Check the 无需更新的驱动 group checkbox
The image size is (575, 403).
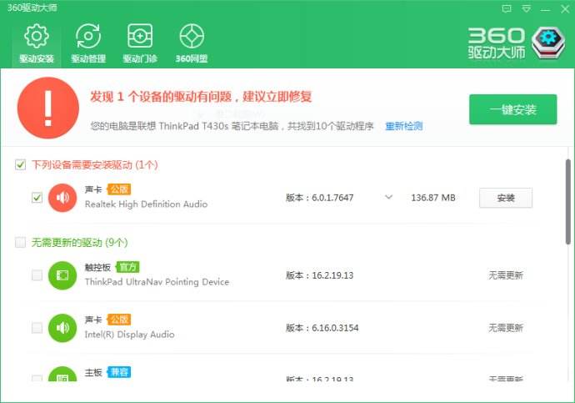pos(21,243)
